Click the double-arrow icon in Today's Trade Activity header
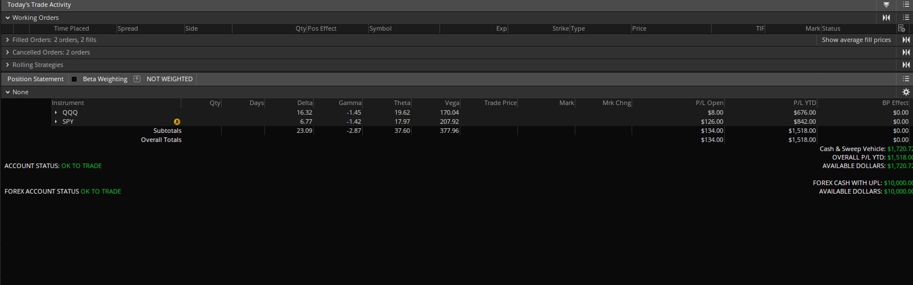The height and width of the screenshot is (285, 913). coord(886,5)
